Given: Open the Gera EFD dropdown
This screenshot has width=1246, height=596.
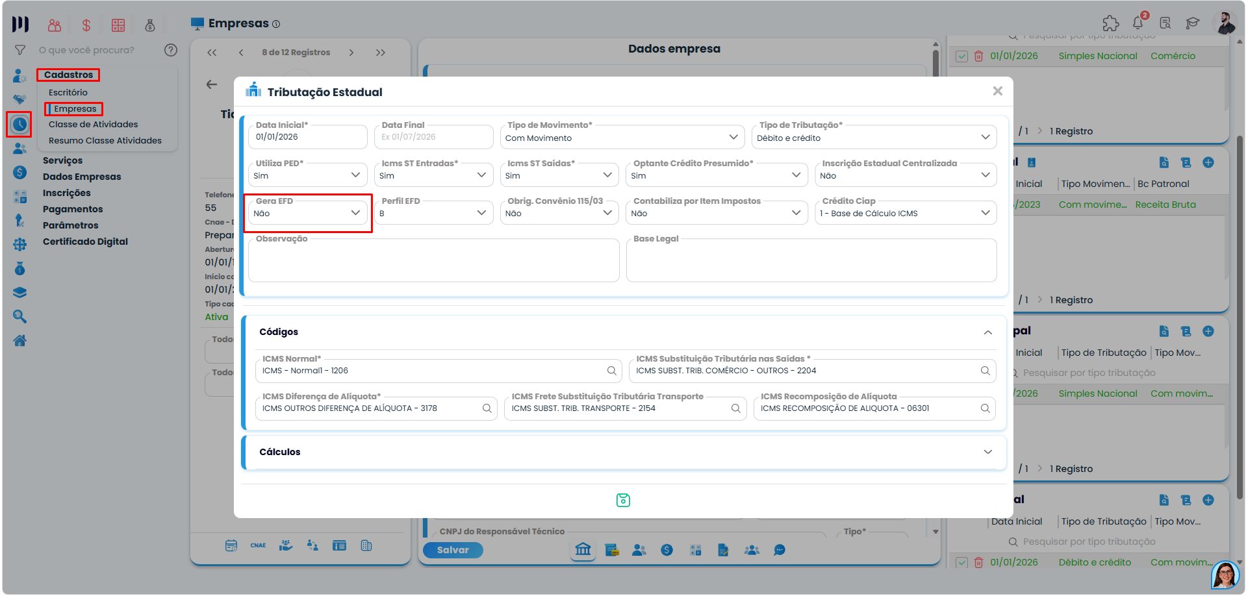Looking at the screenshot, I should pyautogui.click(x=307, y=213).
